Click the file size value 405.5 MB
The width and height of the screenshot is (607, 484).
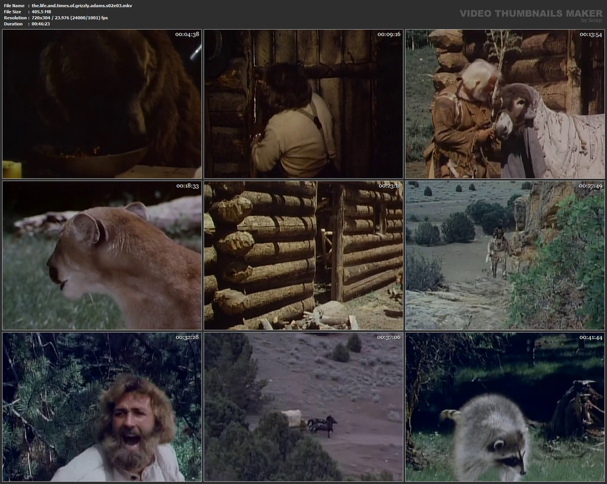[x=41, y=11]
